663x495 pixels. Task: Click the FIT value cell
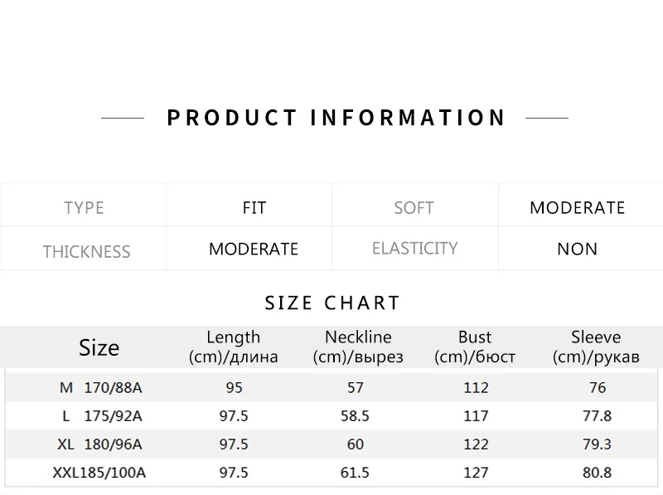click(x=254, y=207)
